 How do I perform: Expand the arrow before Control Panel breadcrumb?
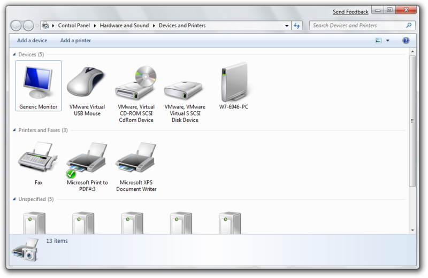click(x=53, y=26)
